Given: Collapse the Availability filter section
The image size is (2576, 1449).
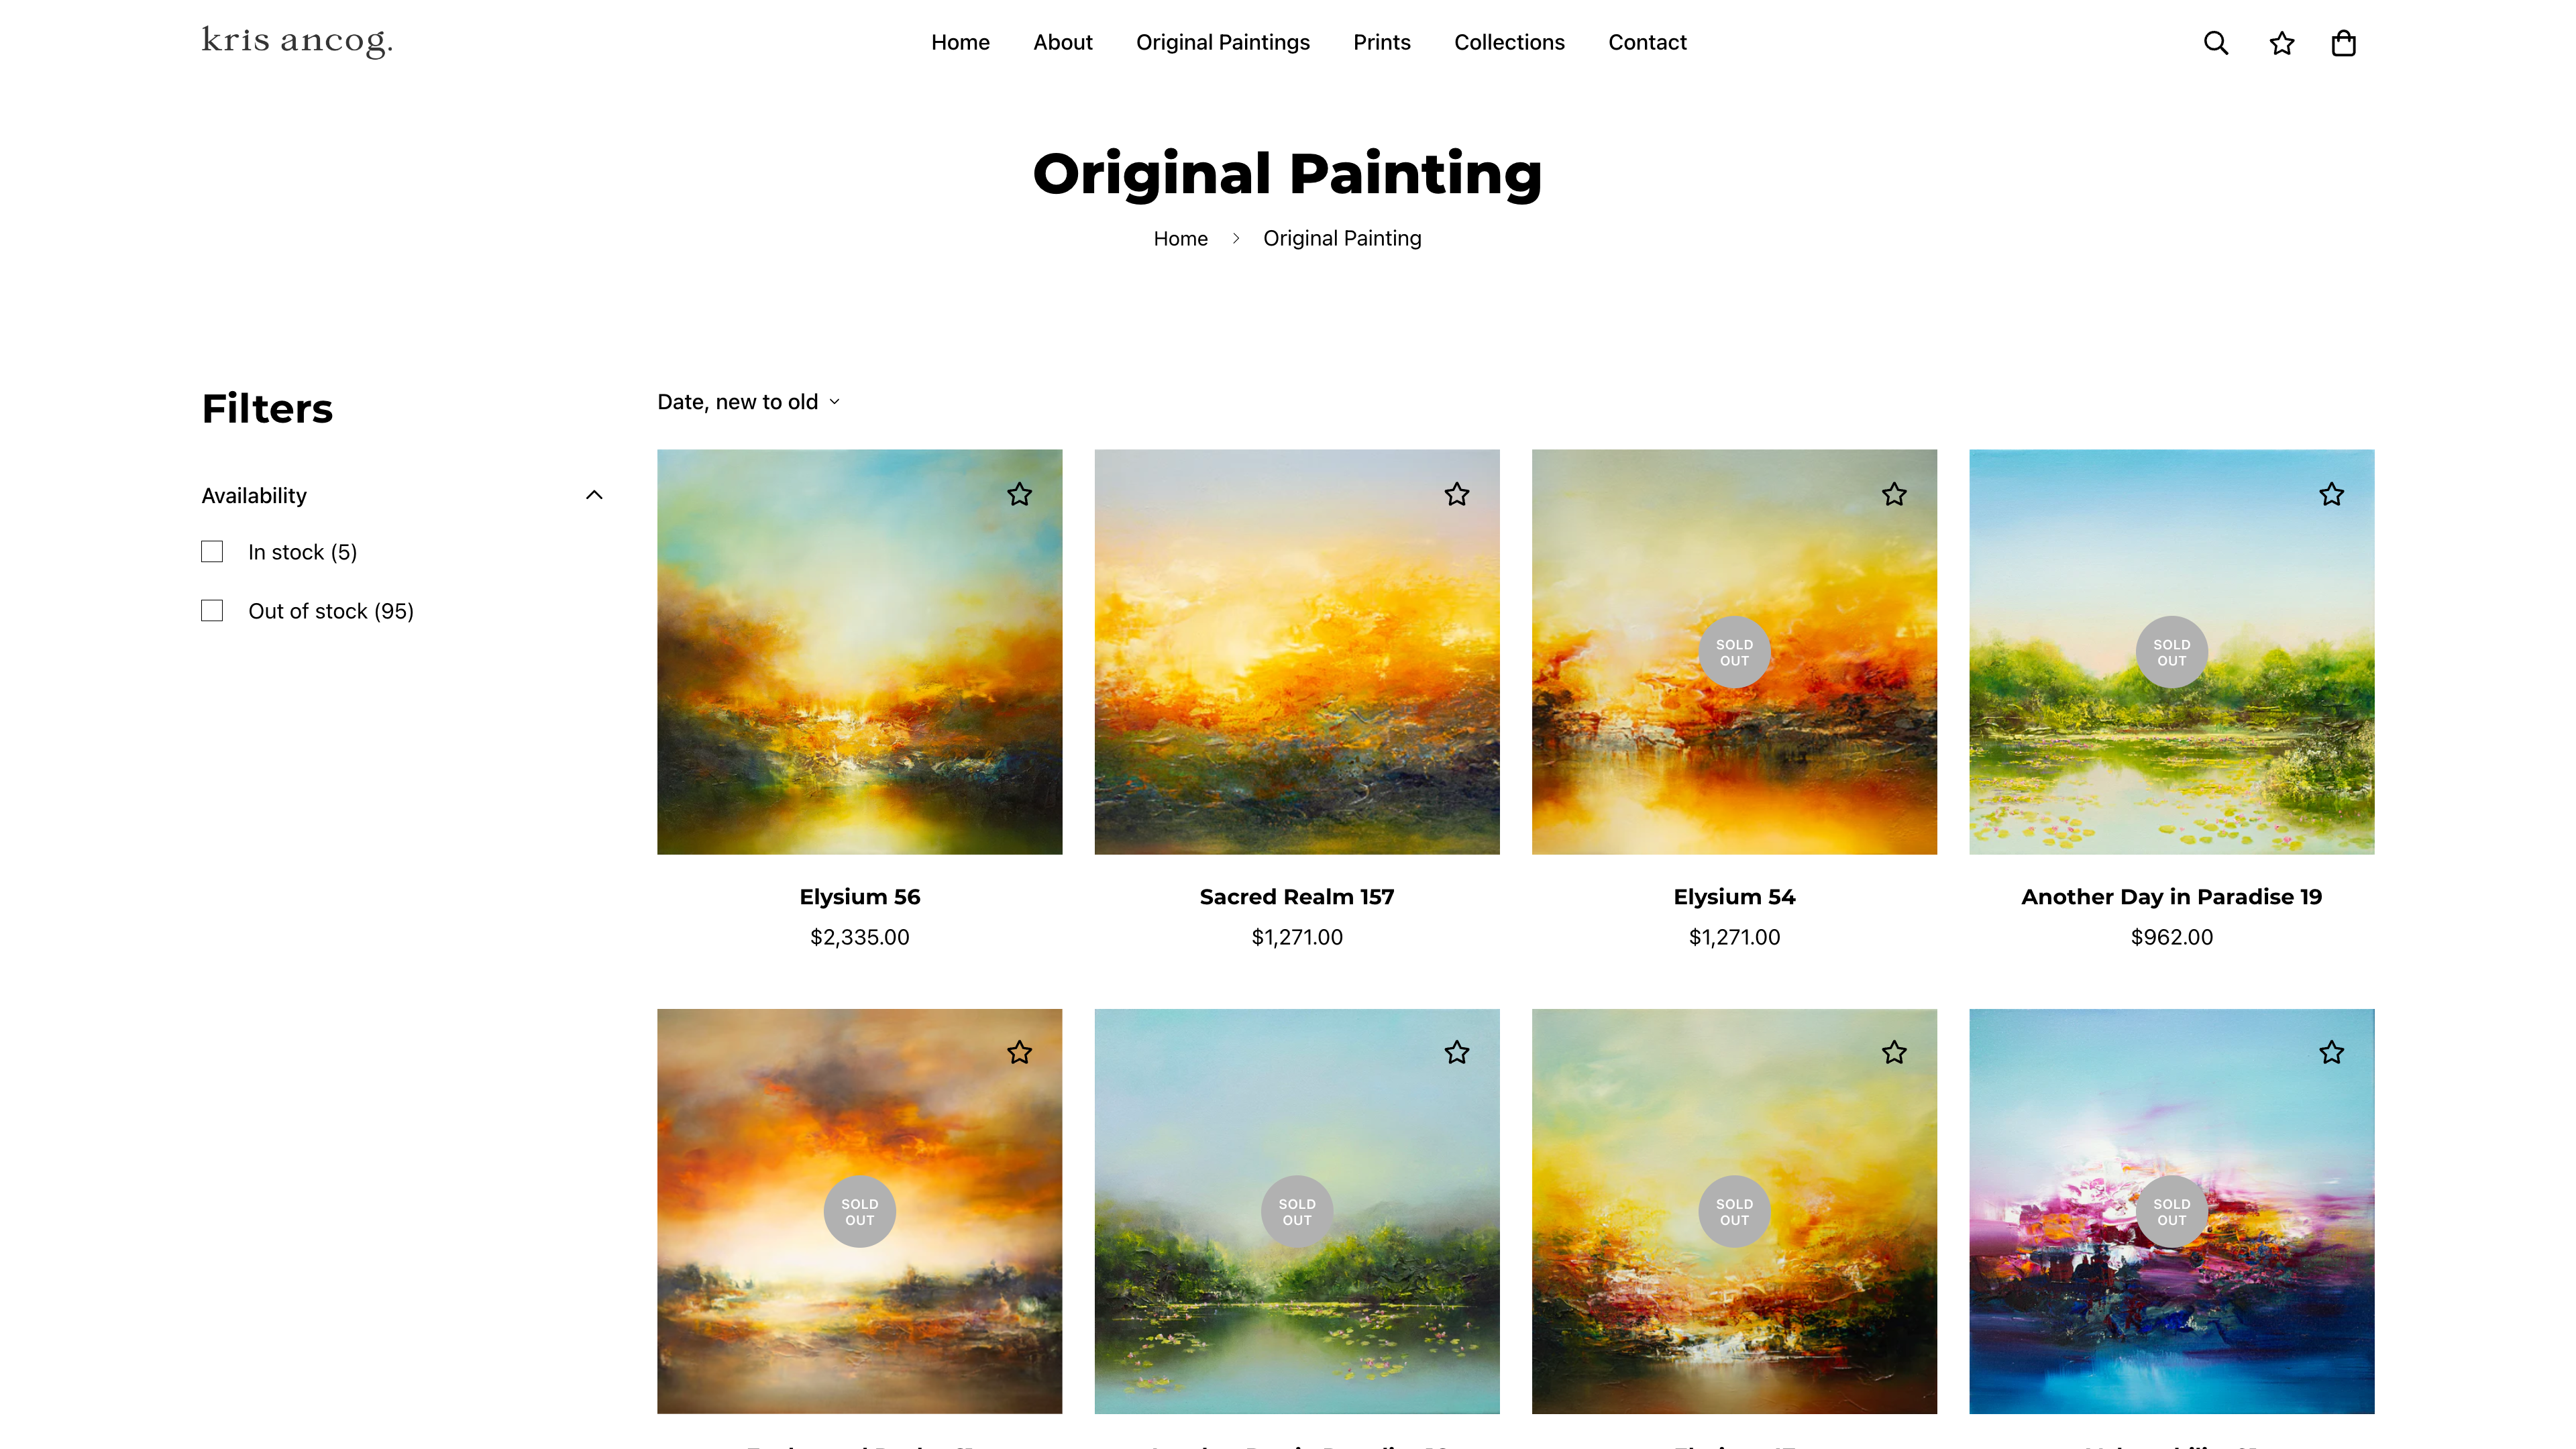Looking at the screenshot, I should click(x=594, y=495).
